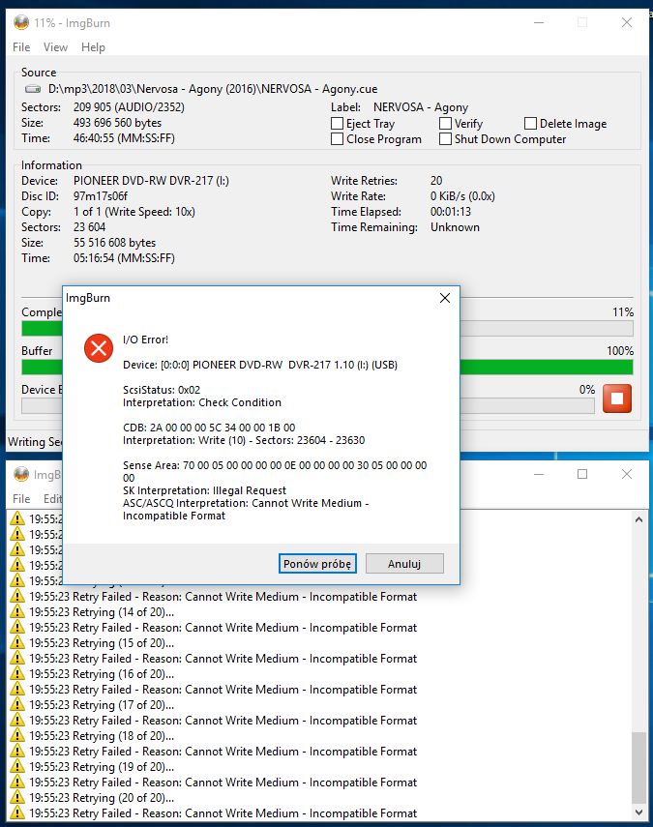
Task: Click the Time Remaining value Unknown
Action: [455, 227]
